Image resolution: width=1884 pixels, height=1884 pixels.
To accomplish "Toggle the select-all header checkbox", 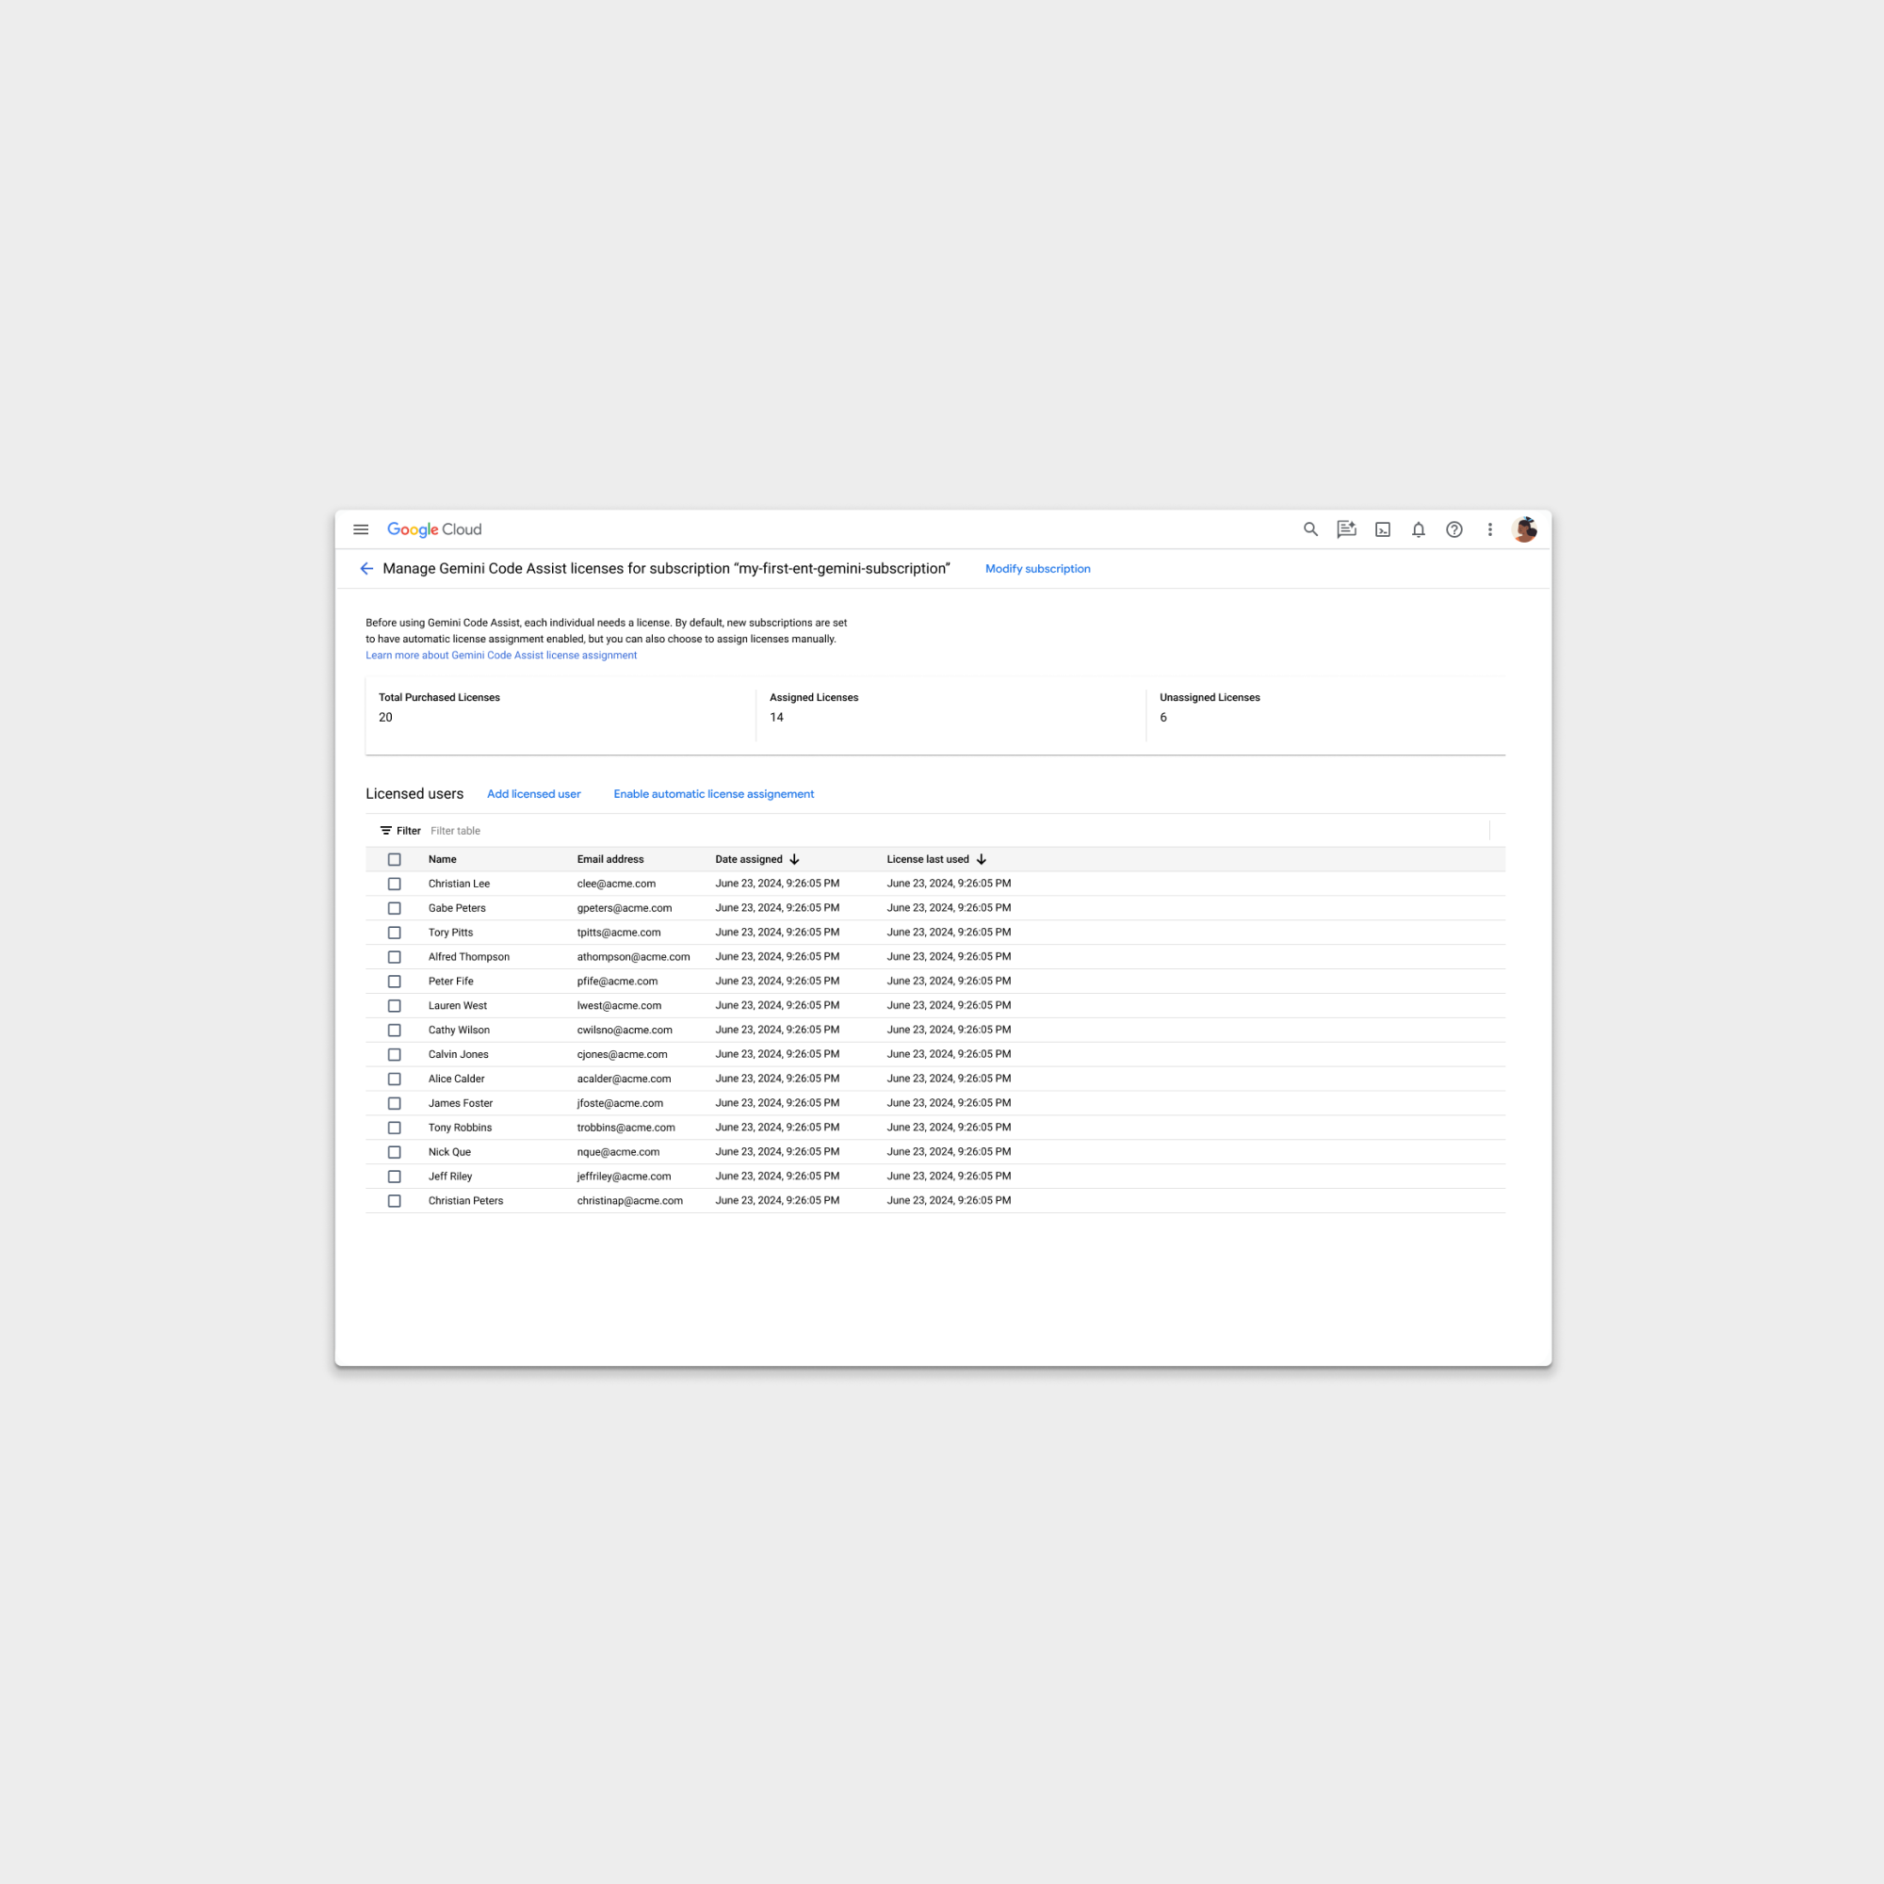I will (394, 859).
